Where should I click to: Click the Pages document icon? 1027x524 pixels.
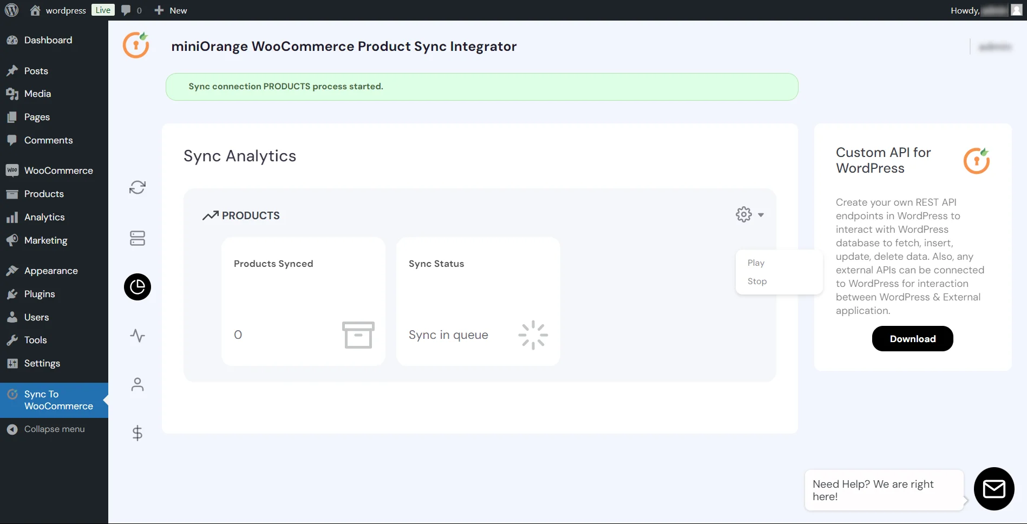click(12, 117)
